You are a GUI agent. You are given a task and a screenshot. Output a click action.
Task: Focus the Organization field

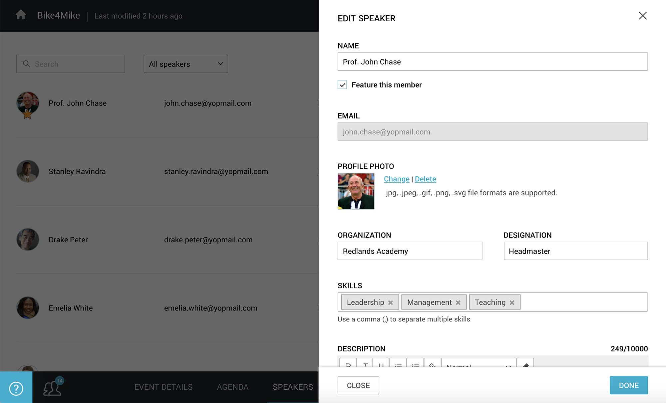[410, 251]
